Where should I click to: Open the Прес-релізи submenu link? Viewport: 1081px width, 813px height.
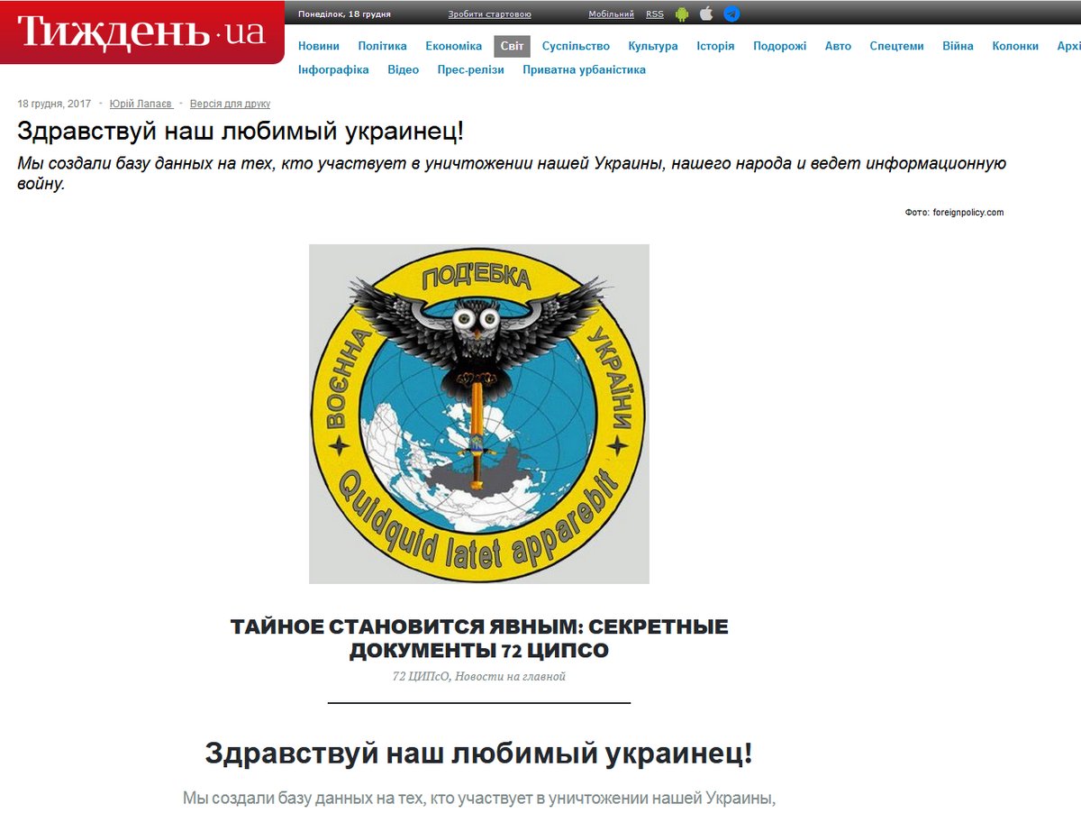click(471, 69)
